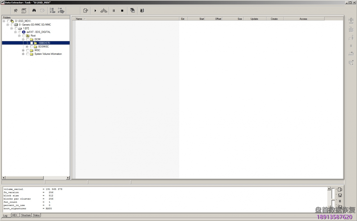This screenshot has height=221, width=357.
Task: Click the hammer and wrench settings icon
Action: click(16, 11)
